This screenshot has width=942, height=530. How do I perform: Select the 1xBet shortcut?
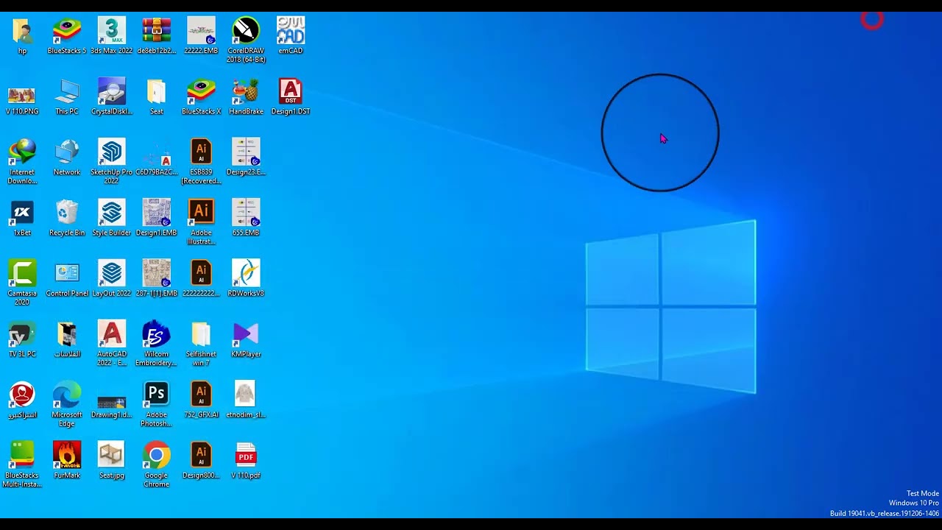point(22,213)
